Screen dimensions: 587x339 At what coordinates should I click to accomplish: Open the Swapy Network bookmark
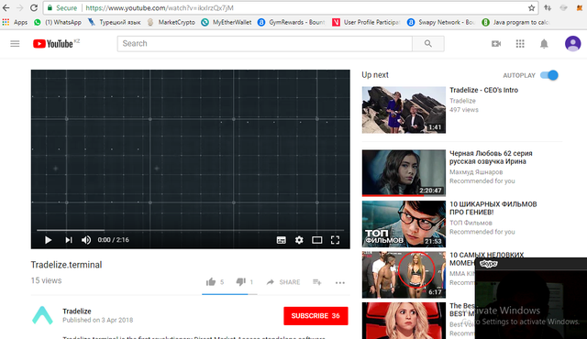pos(440,22)
